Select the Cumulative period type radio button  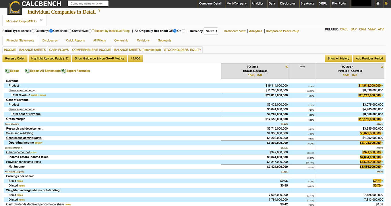click(x=90, y=31)
